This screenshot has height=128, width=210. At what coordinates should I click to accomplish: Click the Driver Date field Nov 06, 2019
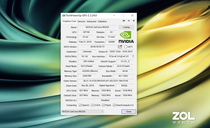pyautogui.click(x=88, y=86)
